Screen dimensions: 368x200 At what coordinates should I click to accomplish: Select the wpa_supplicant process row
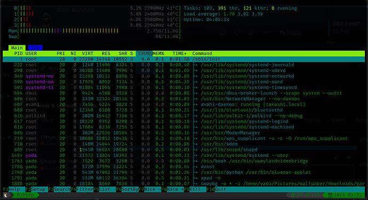click(184, 139)
